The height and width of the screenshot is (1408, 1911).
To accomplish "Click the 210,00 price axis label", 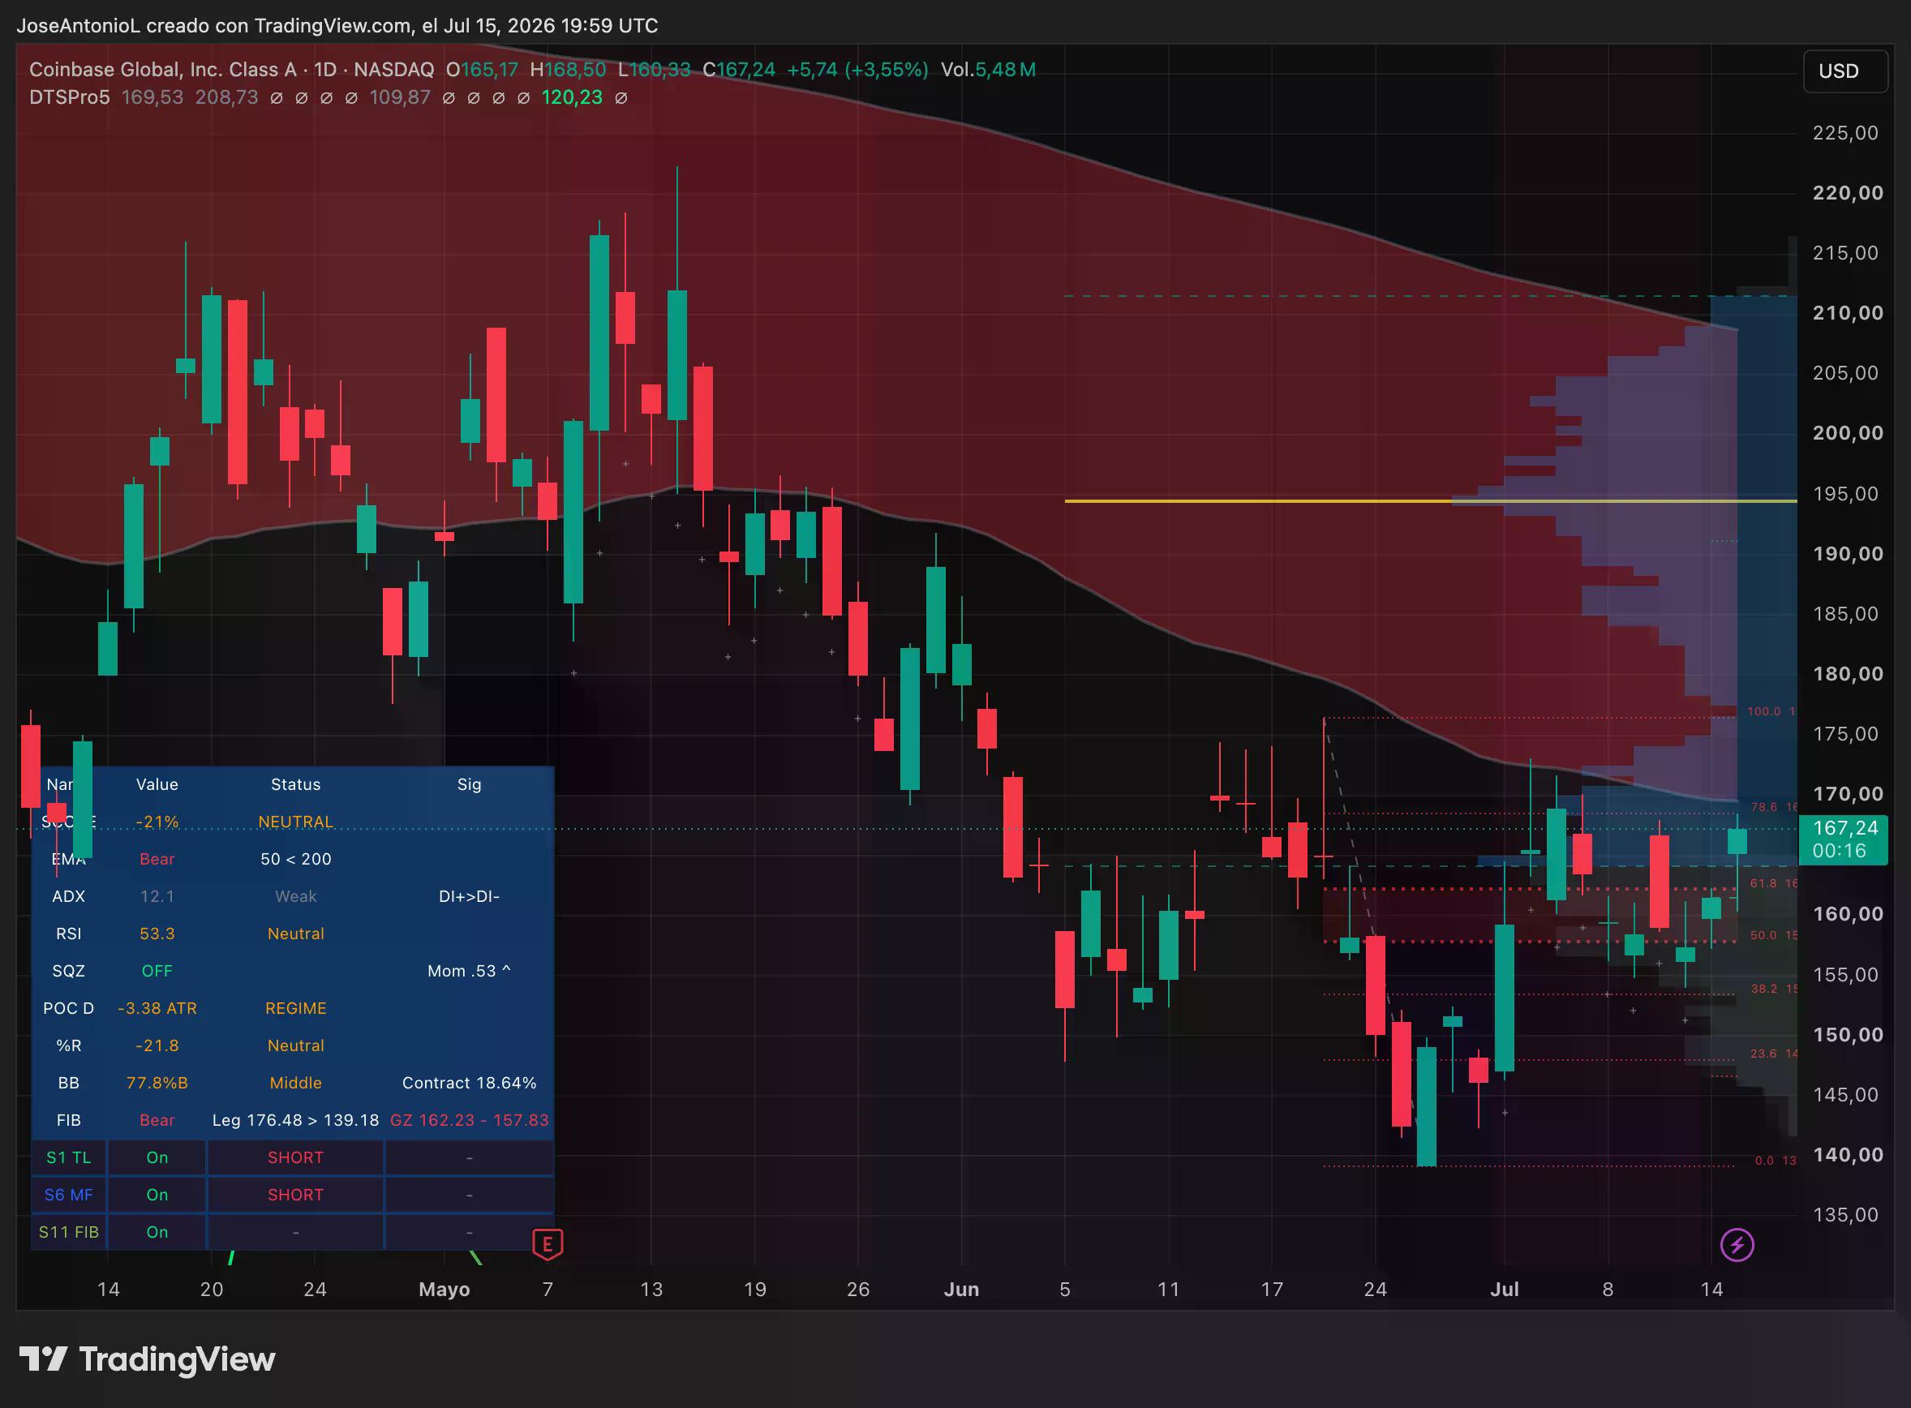I will 1848,313.
